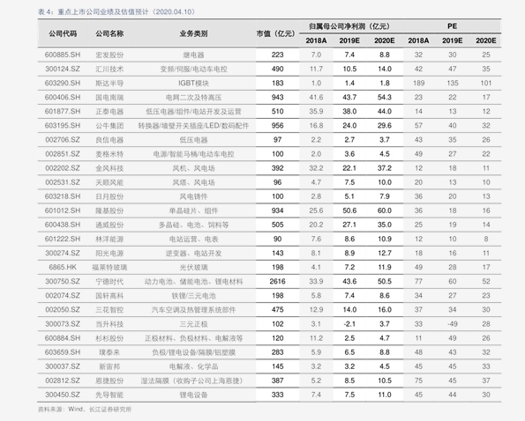Click company name 金风科技
525x421 pixels.
pos(109,168)
